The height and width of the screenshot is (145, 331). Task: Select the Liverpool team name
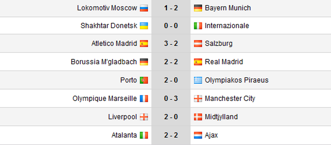pyautogui.click(x=123, y=117)
